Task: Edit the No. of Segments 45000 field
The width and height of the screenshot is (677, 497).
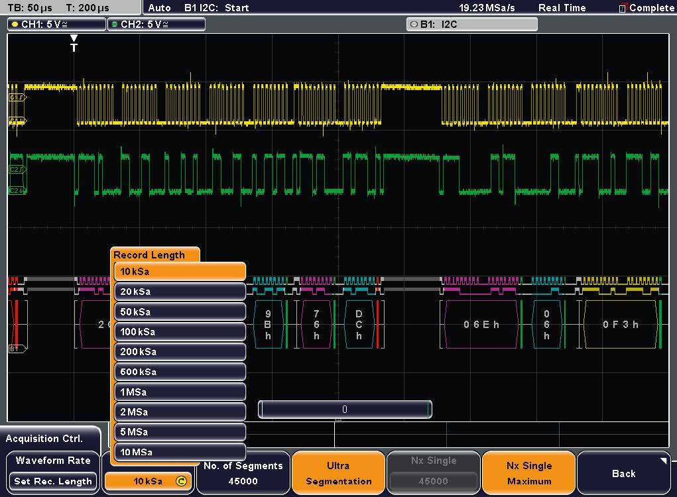Action: [x=243, y=473]
